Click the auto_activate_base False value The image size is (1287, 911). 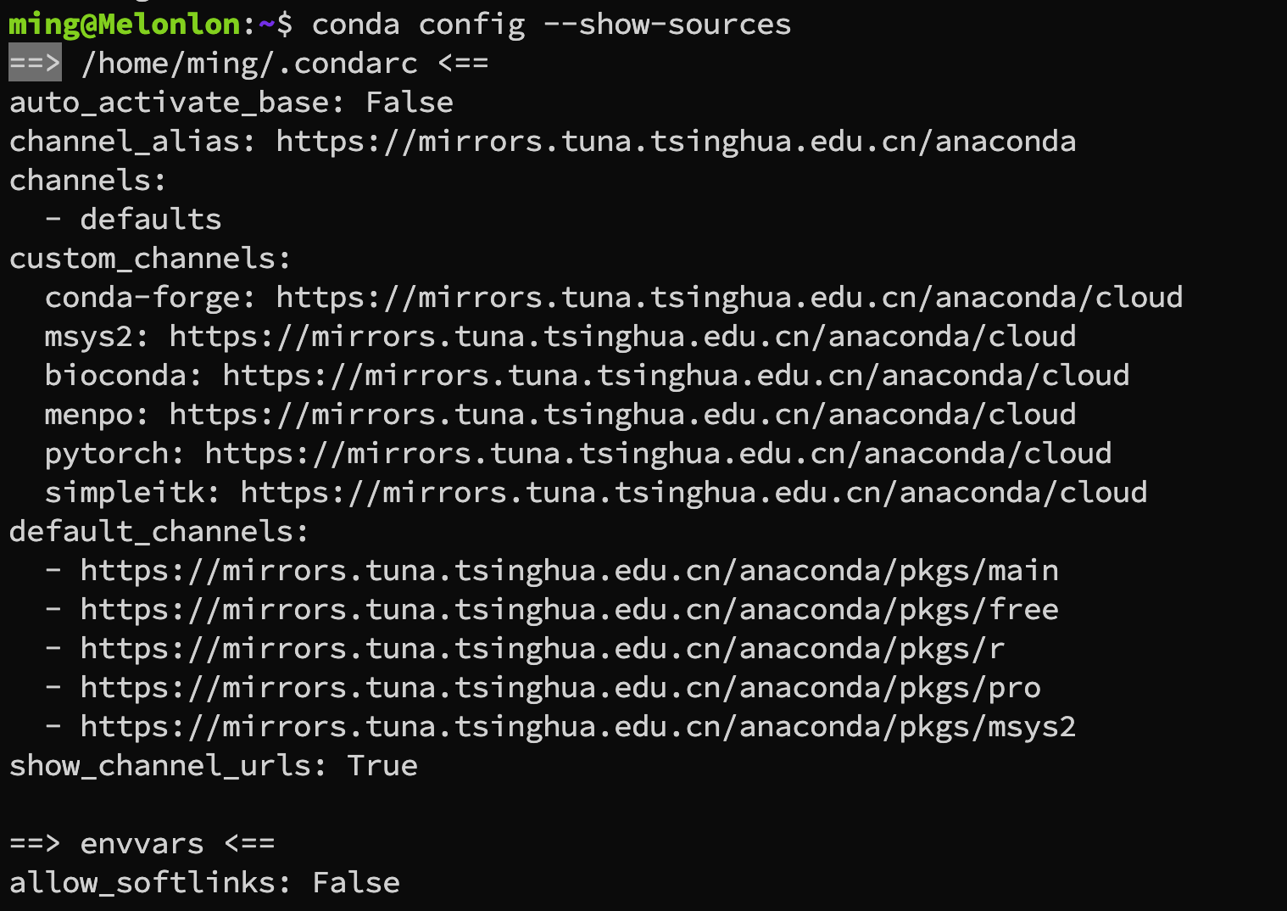click(x=409, y=102)
